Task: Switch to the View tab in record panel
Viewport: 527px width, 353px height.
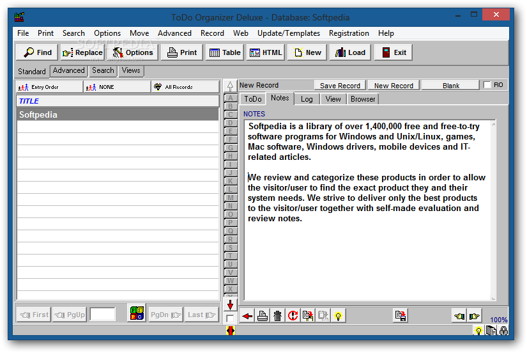Action: click(x=333, y=99)
